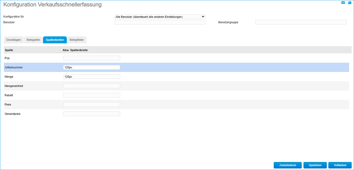354x170 pixels.
Task: Switch to the Grundlagen tab
Action: coord(13,40)
